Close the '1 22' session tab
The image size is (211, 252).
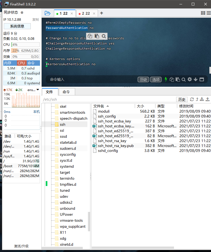coord(72,14)
